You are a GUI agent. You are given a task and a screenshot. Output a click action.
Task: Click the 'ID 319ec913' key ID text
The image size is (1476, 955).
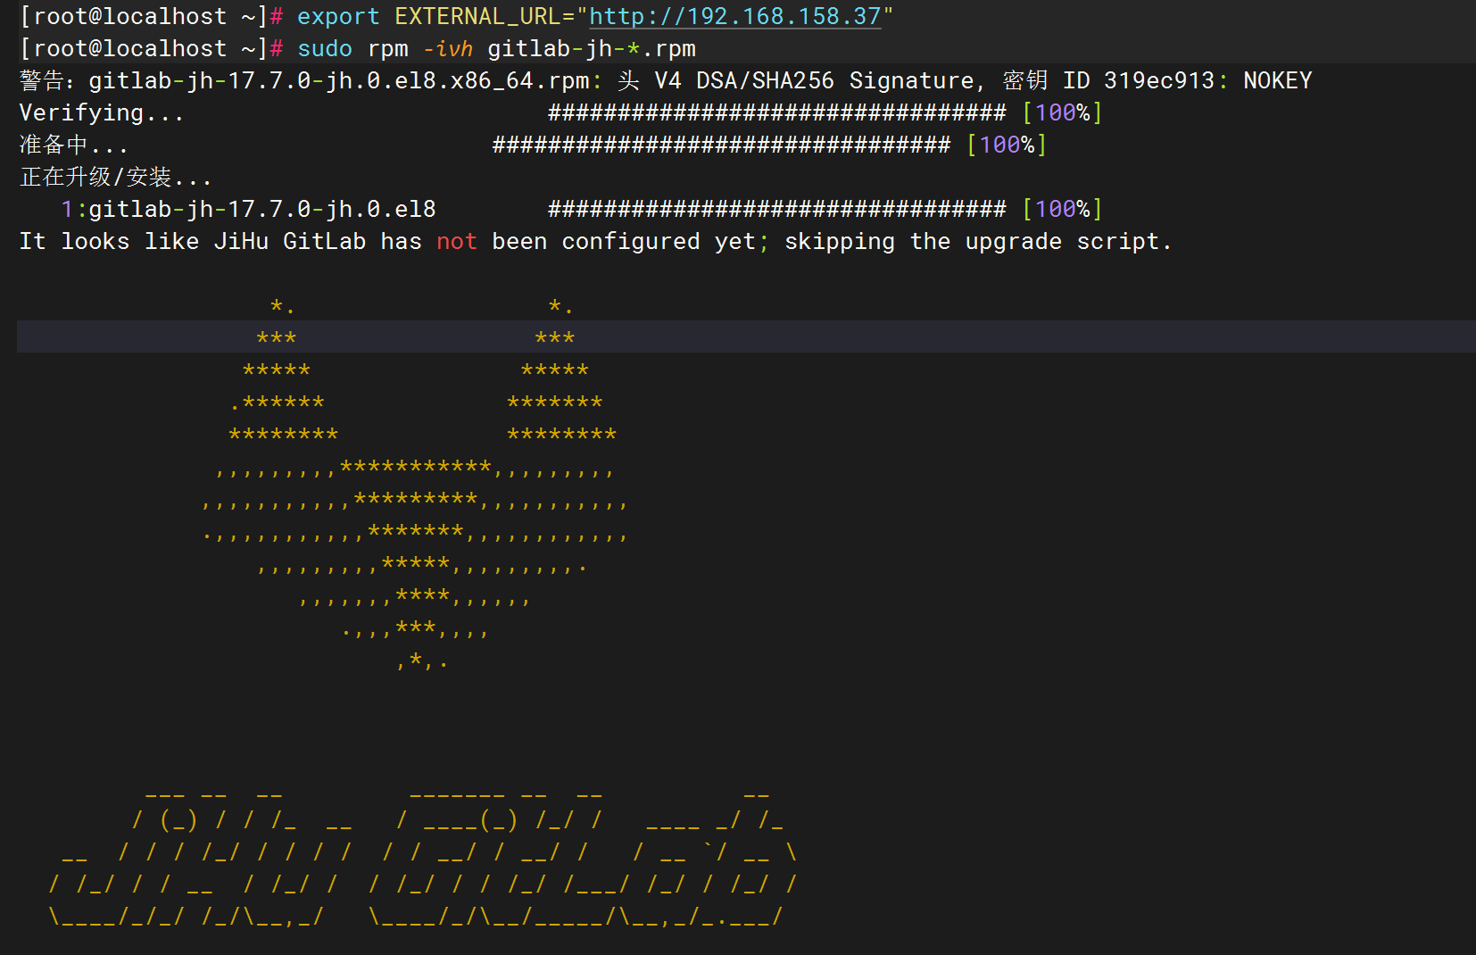point(1139,81)
